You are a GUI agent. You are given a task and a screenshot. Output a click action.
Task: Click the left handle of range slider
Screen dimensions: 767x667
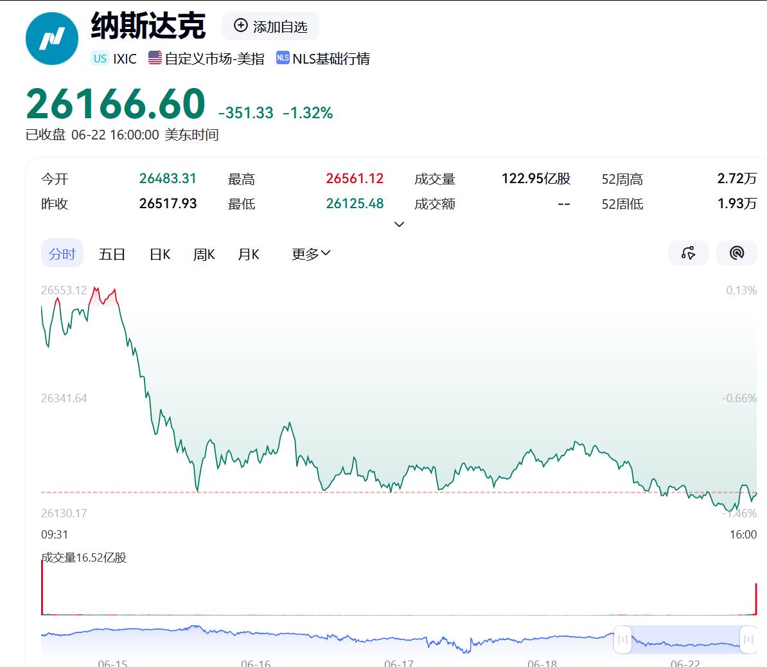click(x=622, y=639)
